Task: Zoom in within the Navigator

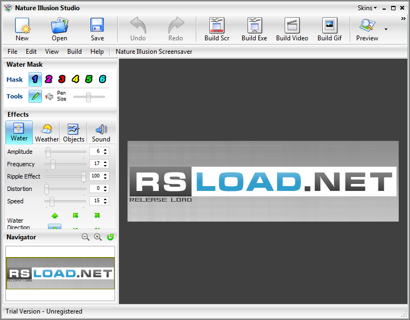Action: [98, 237]
